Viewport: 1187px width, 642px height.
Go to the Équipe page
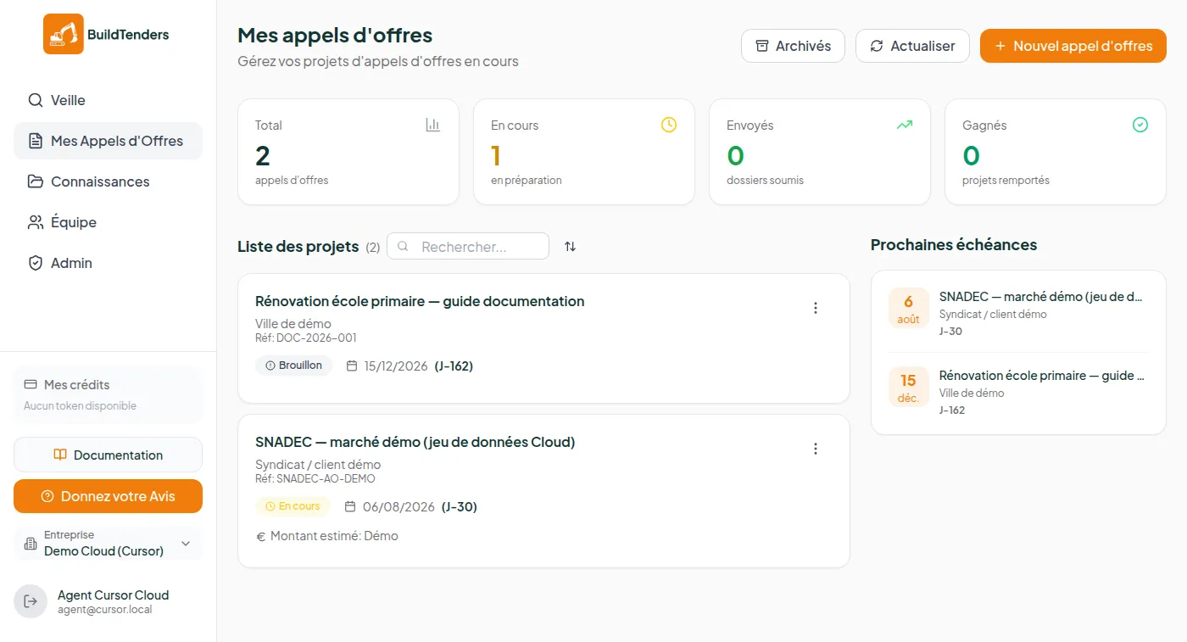(x=108, y=222)
